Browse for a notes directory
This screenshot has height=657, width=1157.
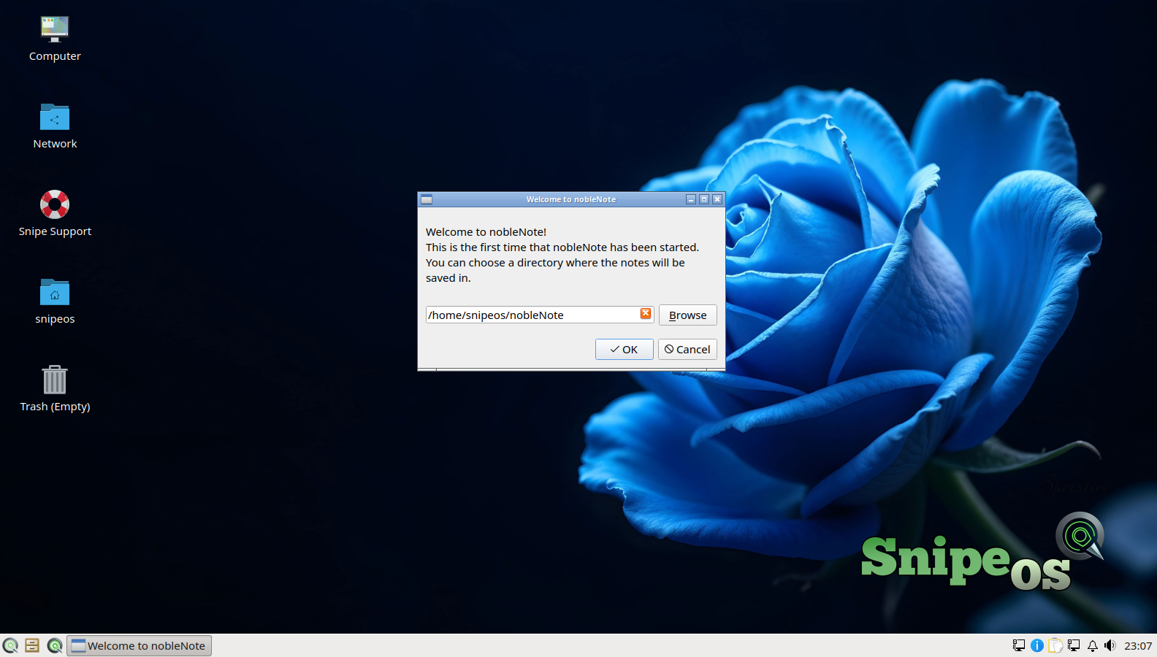[x=688, y=315]
